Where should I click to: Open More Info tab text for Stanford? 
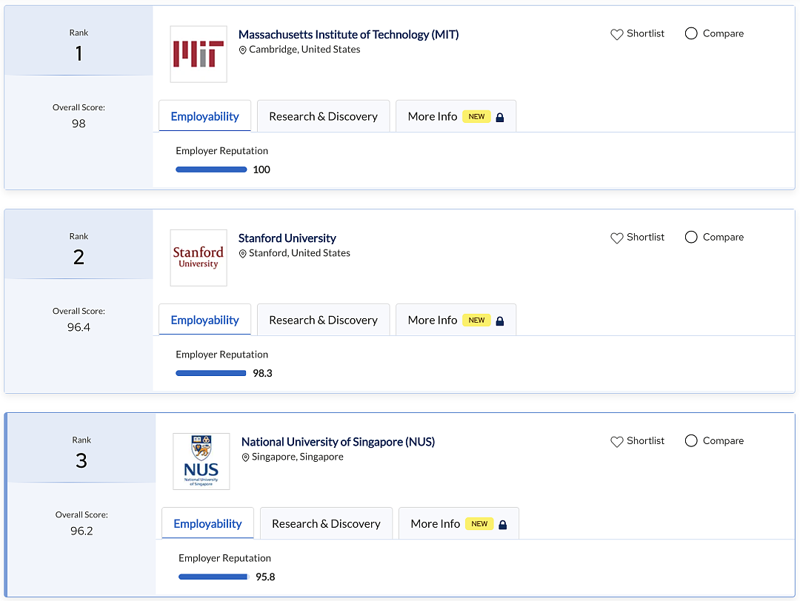(x=432, y=320)
